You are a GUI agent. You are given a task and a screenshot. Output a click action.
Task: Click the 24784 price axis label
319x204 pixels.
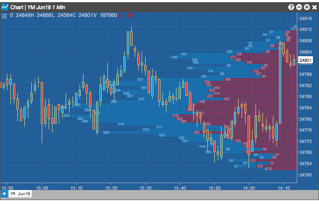(x=306, y=108)
